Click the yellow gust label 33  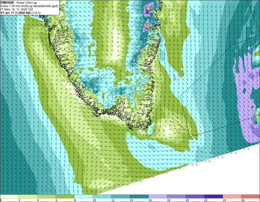pyautogui.click(x=148, y=8)
